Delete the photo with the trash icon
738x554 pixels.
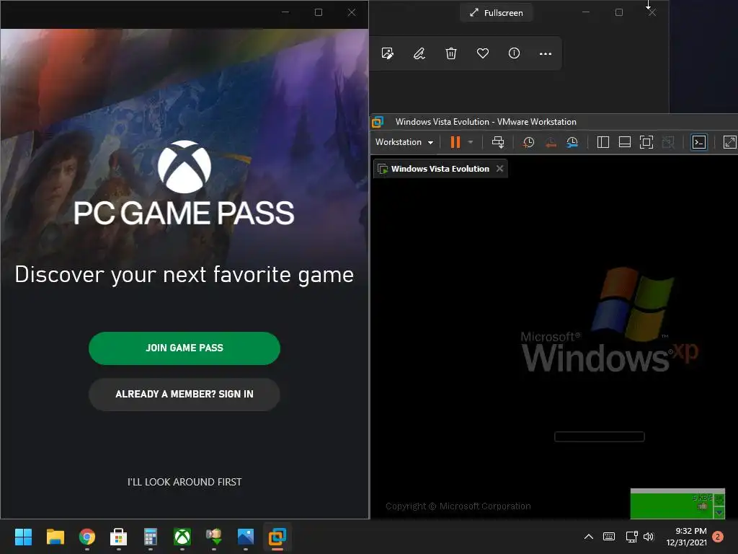point(451,53)
